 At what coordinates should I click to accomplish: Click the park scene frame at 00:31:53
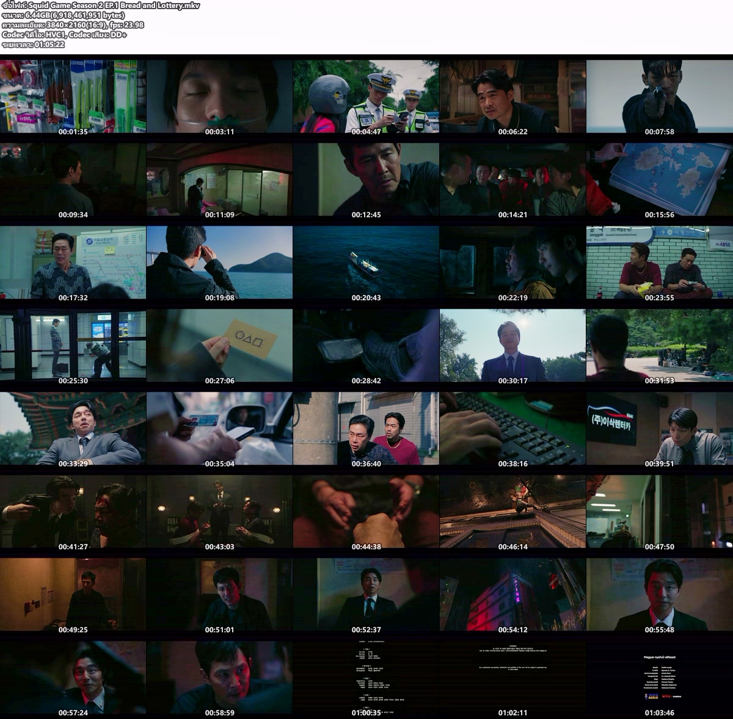point(660,345)
